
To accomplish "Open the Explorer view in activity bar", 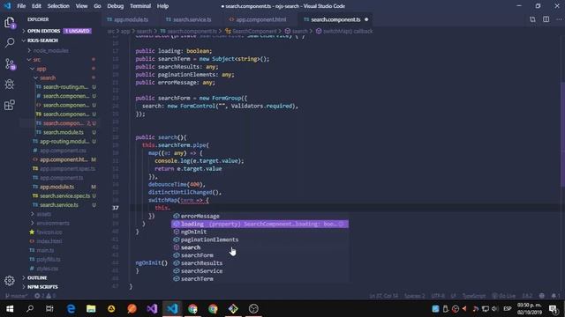I will (x=10, y=23).
